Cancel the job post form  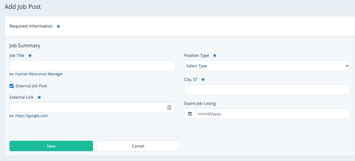(138, 146)
